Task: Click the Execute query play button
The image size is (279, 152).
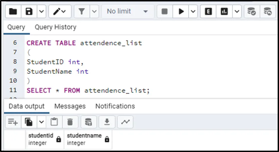Action: (x=181, y=11)
